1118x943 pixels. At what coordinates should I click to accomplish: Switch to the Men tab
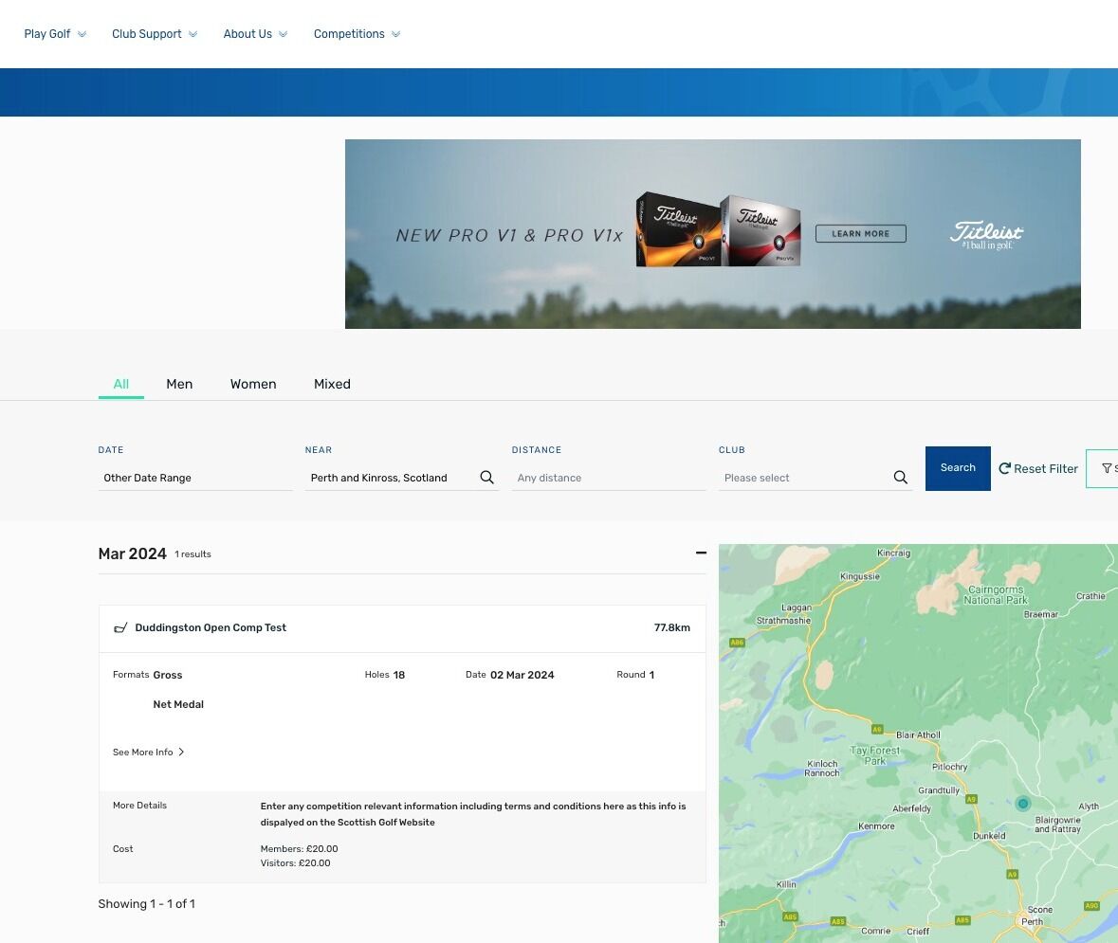(179, 384)
